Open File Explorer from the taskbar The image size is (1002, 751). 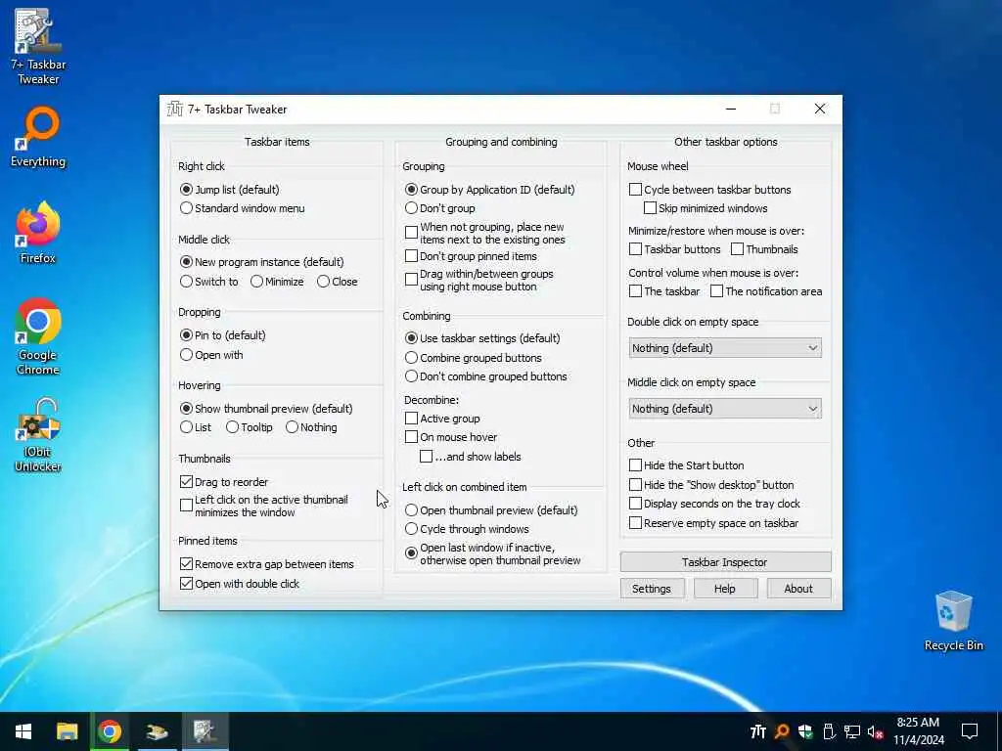click(68, 731)
